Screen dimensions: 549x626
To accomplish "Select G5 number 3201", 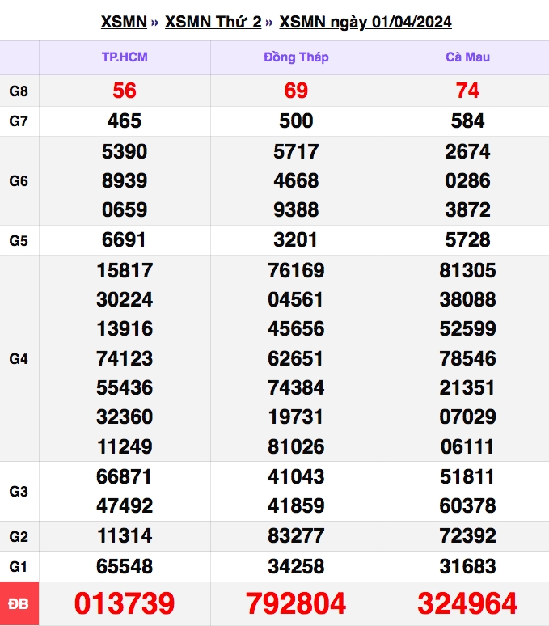I will click(295, 240).
